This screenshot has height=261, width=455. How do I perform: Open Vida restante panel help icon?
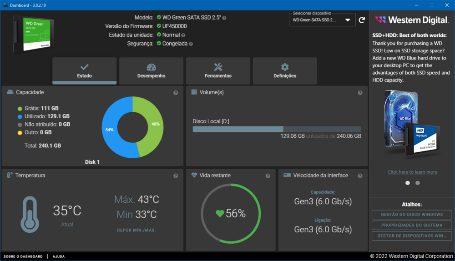coord(268,176)
